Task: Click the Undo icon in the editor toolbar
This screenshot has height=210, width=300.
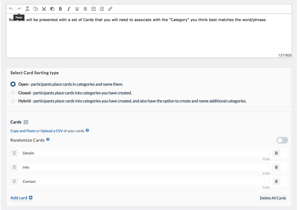Action: click(x=11, y=8)
